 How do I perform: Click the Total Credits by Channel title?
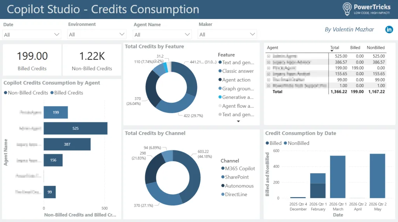(x=155, y=133)
